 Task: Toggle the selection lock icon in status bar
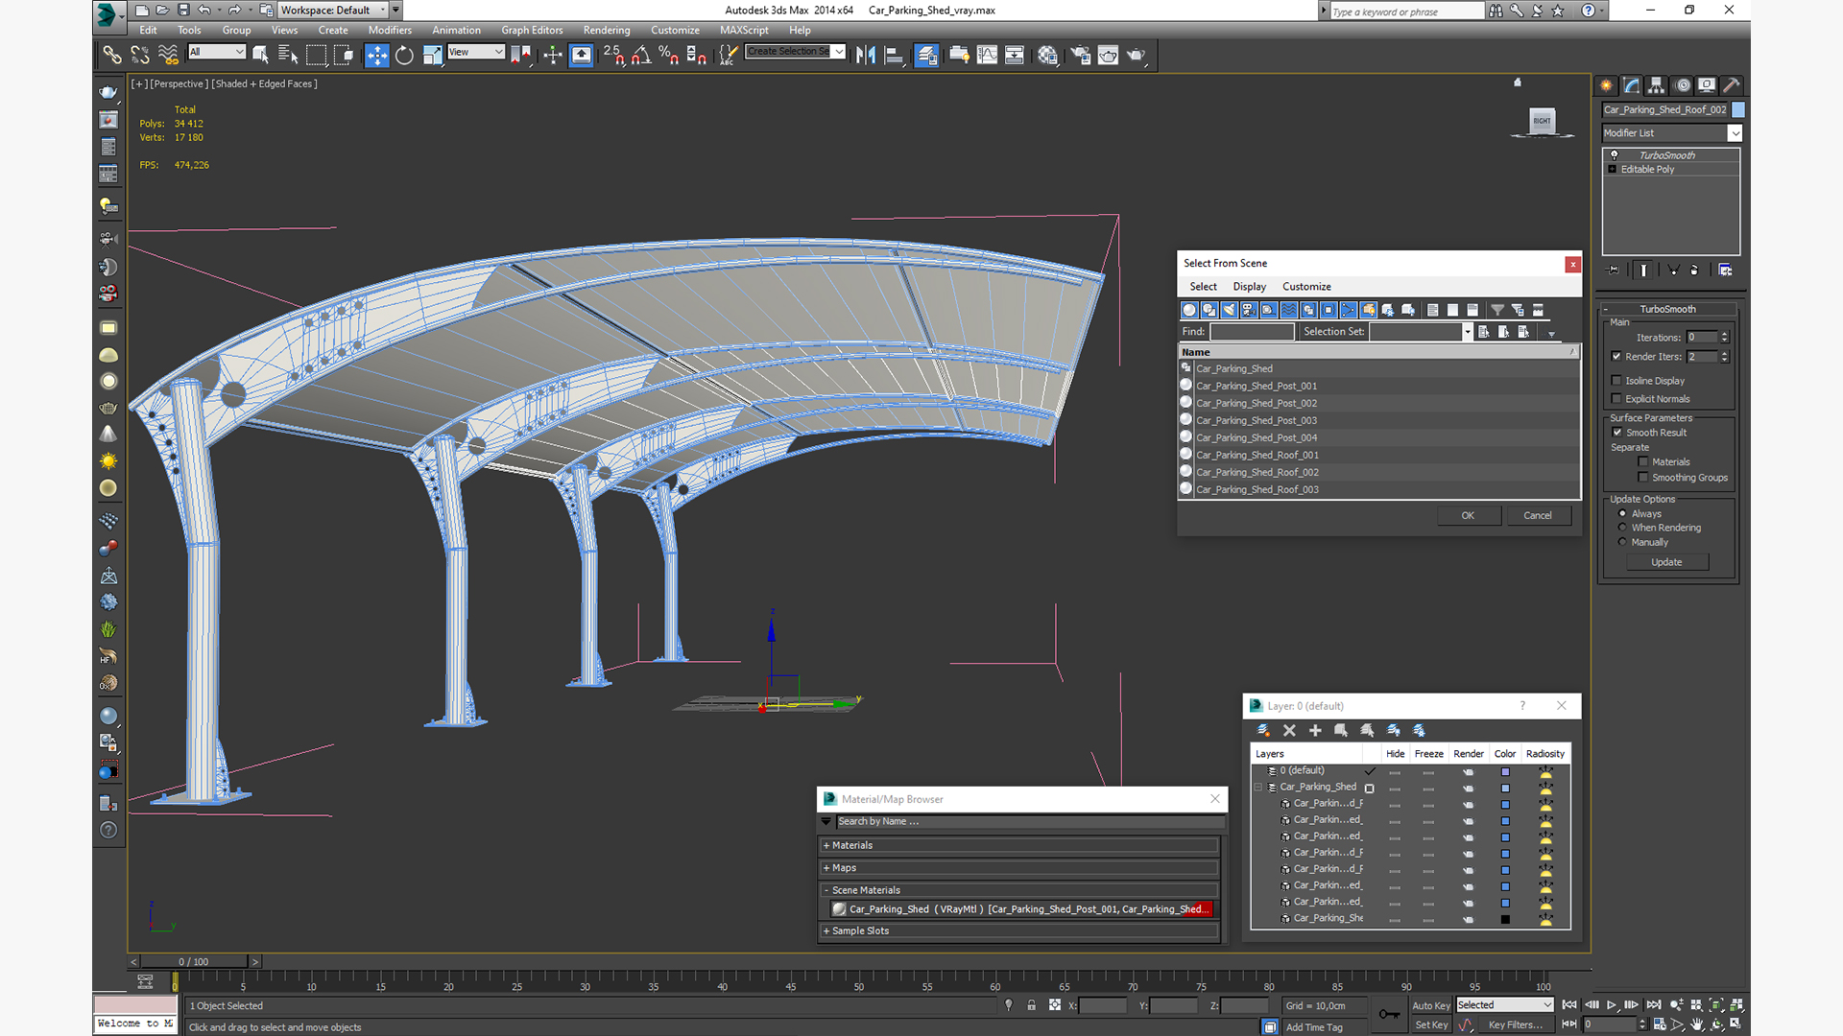(x=1031, y=1005)
